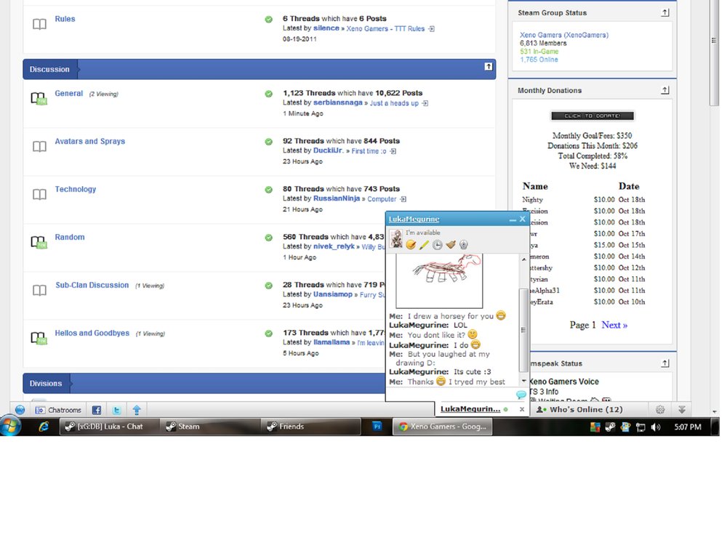This screenshot has height=545, width=727.
Task: Click the speech bubble send icon
Action: (521, 395)
